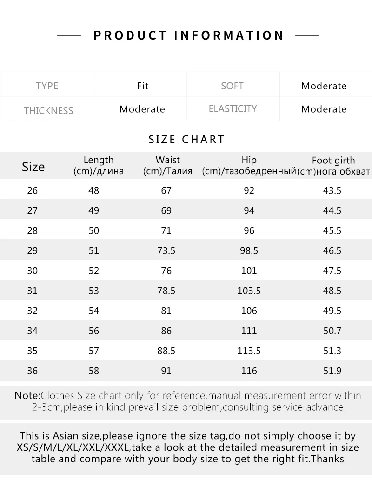
Task: Select the Size column header
Action: pos(33,167)
